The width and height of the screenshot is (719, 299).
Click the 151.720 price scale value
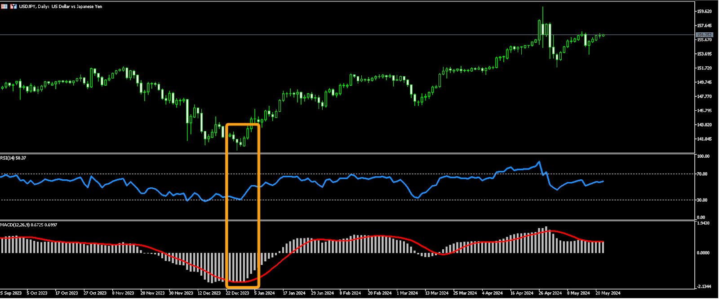click(x=704, y=68)
